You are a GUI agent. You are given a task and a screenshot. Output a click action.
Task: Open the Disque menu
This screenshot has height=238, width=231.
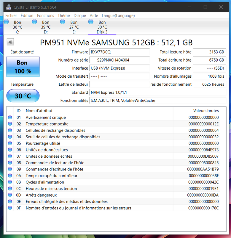80,15
